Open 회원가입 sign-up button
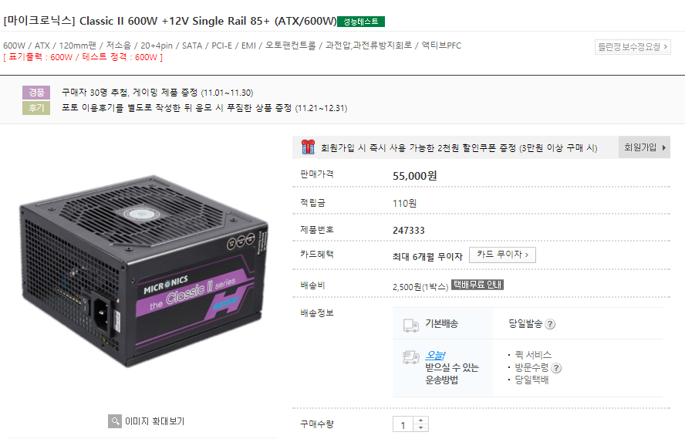 click(644, 147)
